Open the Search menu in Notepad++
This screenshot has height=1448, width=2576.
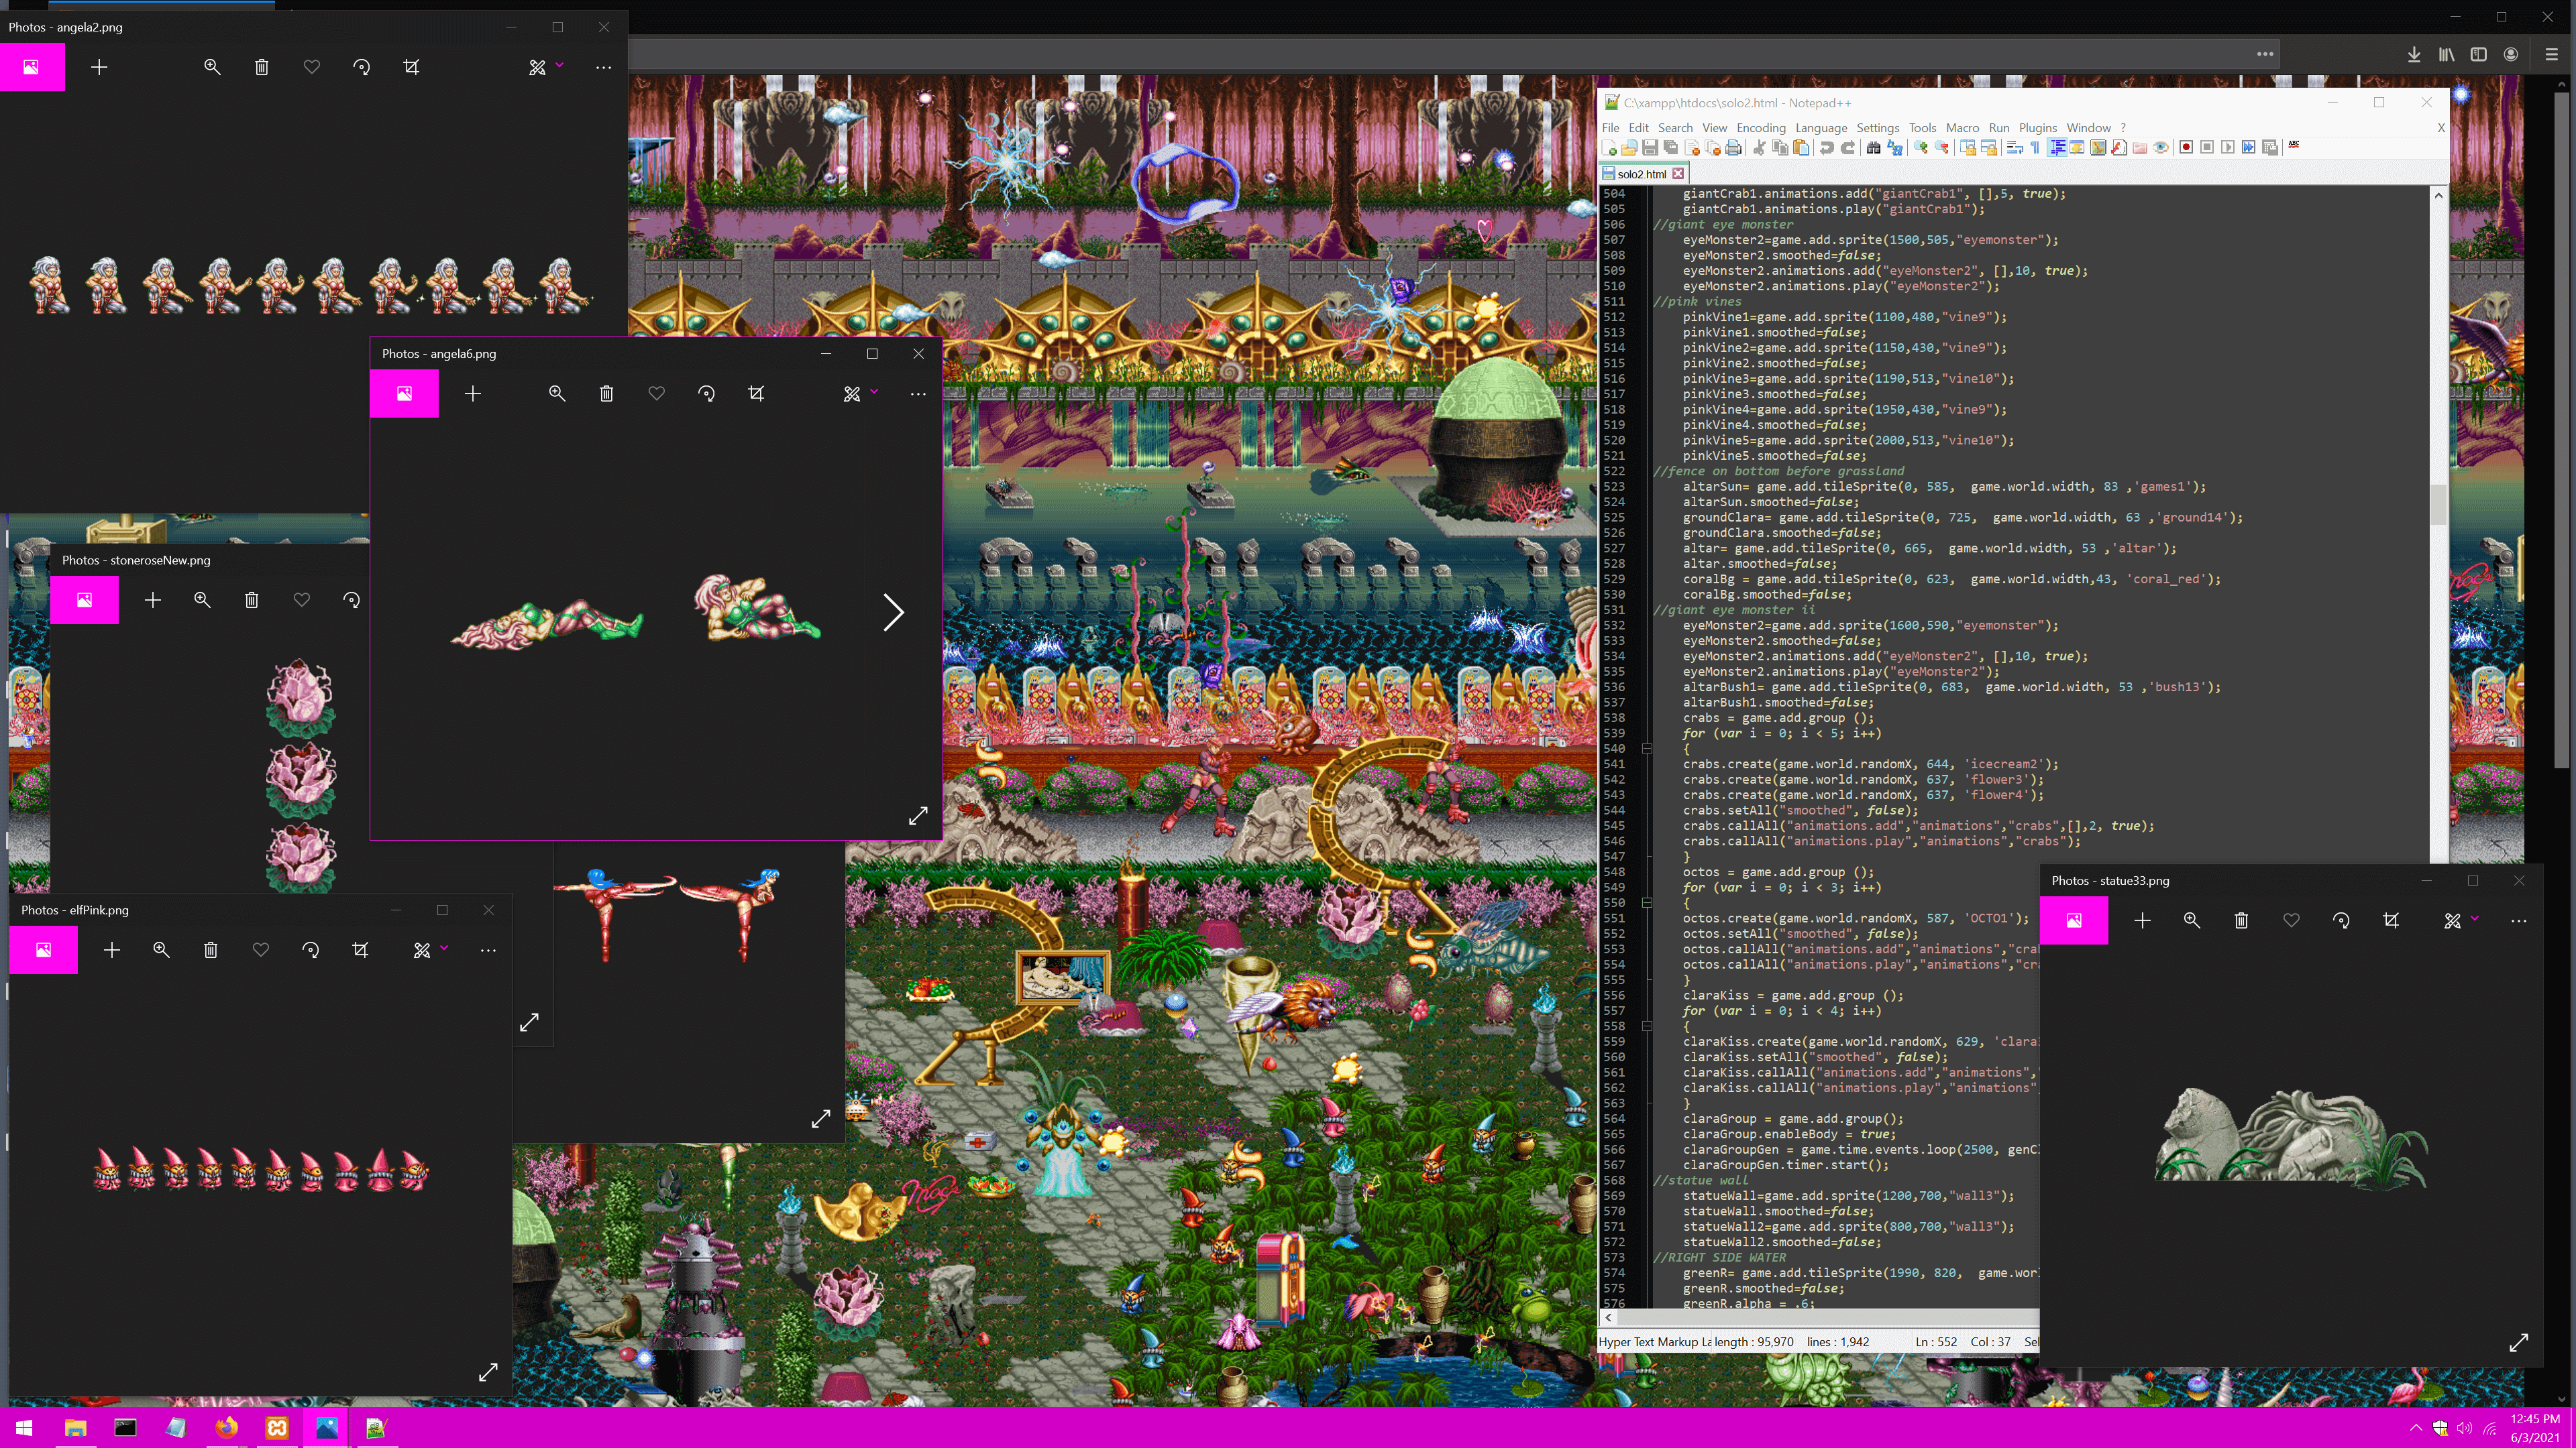[x=1675, y=128]
